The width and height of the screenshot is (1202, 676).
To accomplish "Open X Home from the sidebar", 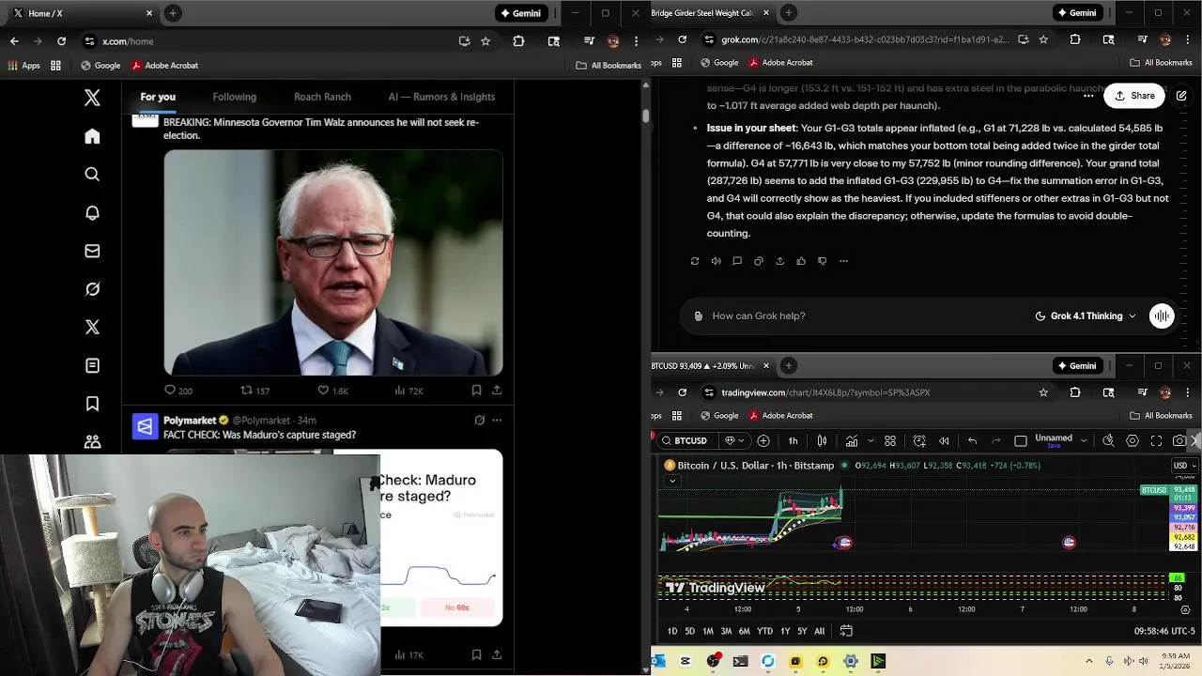I will coord(92,136).
